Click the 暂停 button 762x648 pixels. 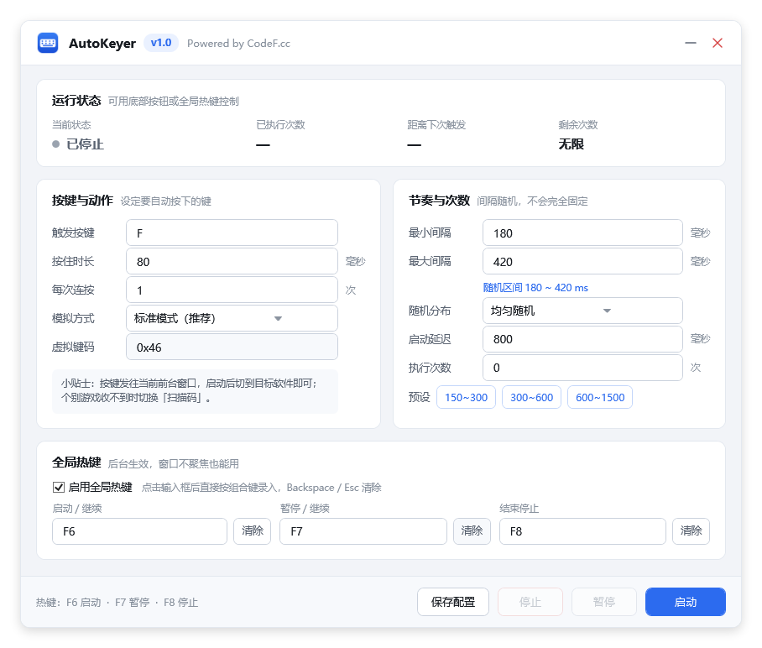[x=604, y=602]
